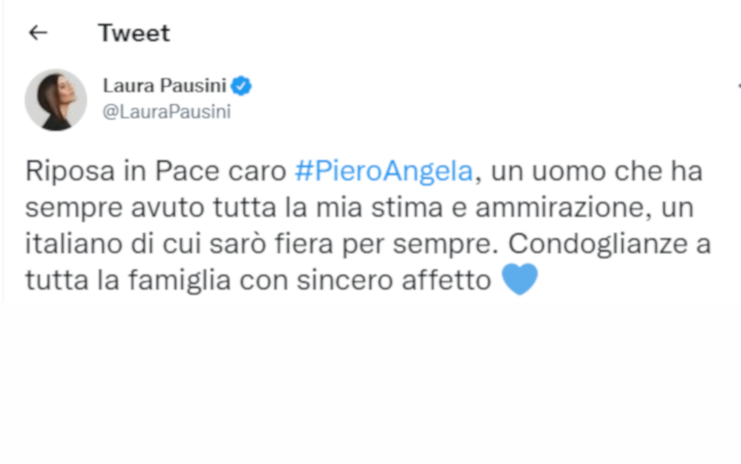This screenshot has height=464, width=741.
Task: Click the phrase 'di cui sarò'
Action: coord(198,244)
